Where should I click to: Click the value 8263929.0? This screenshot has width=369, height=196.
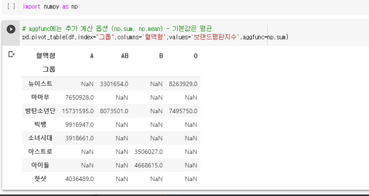(x=183, y=84)
